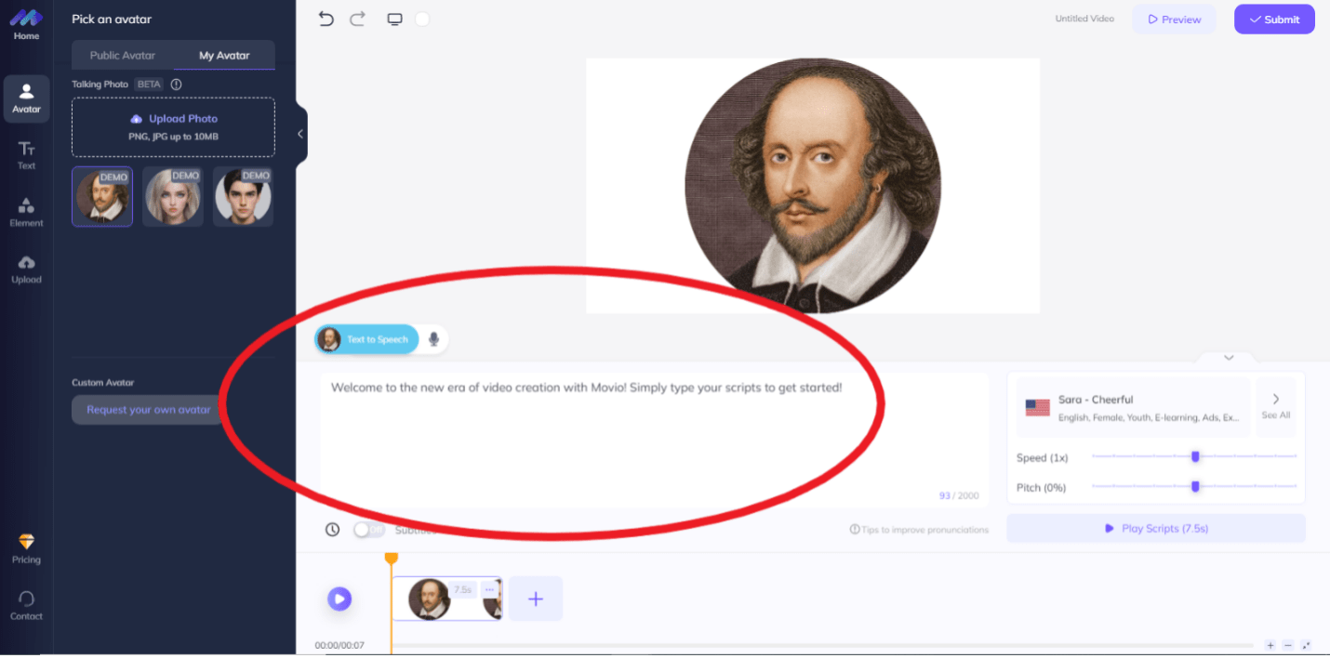Expand See All voices

click(1276, 407)
